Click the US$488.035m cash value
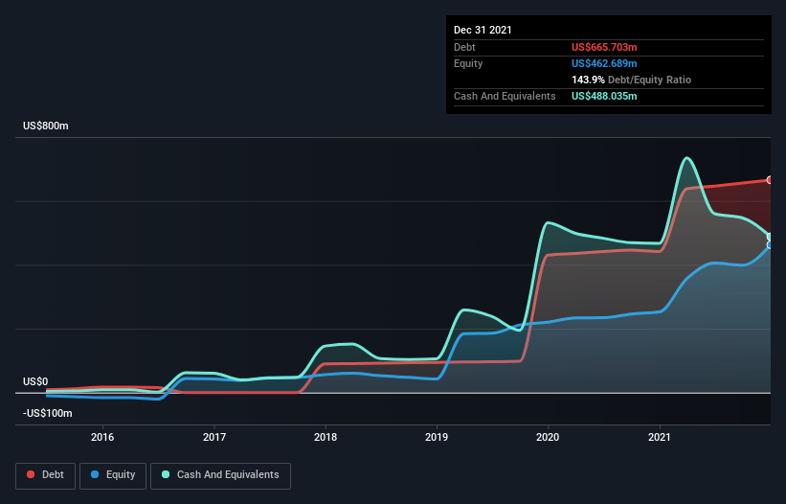The width and height of the screenshot is (786, 504). point(604,96)
